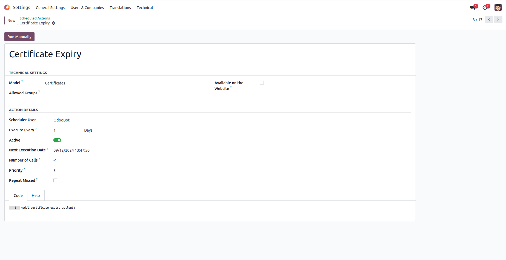The width and height of the screenshot is (506, 260).
Task: Click the Model field help question mark
Action: [22, 81]
